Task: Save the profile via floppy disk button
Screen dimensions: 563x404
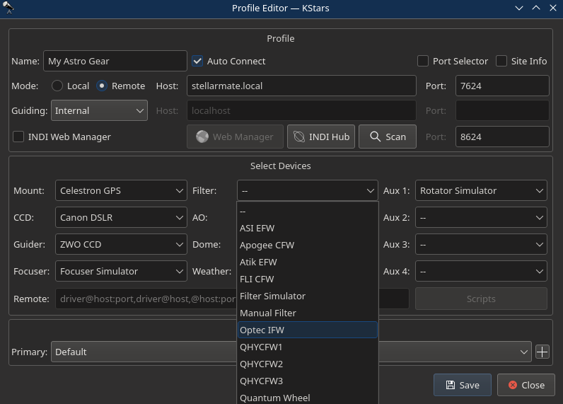Action: pos(463,385)
